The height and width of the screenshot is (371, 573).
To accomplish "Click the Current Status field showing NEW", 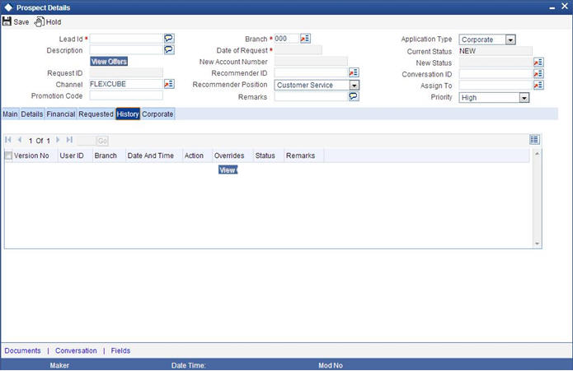I will click(x=496, y=51).
